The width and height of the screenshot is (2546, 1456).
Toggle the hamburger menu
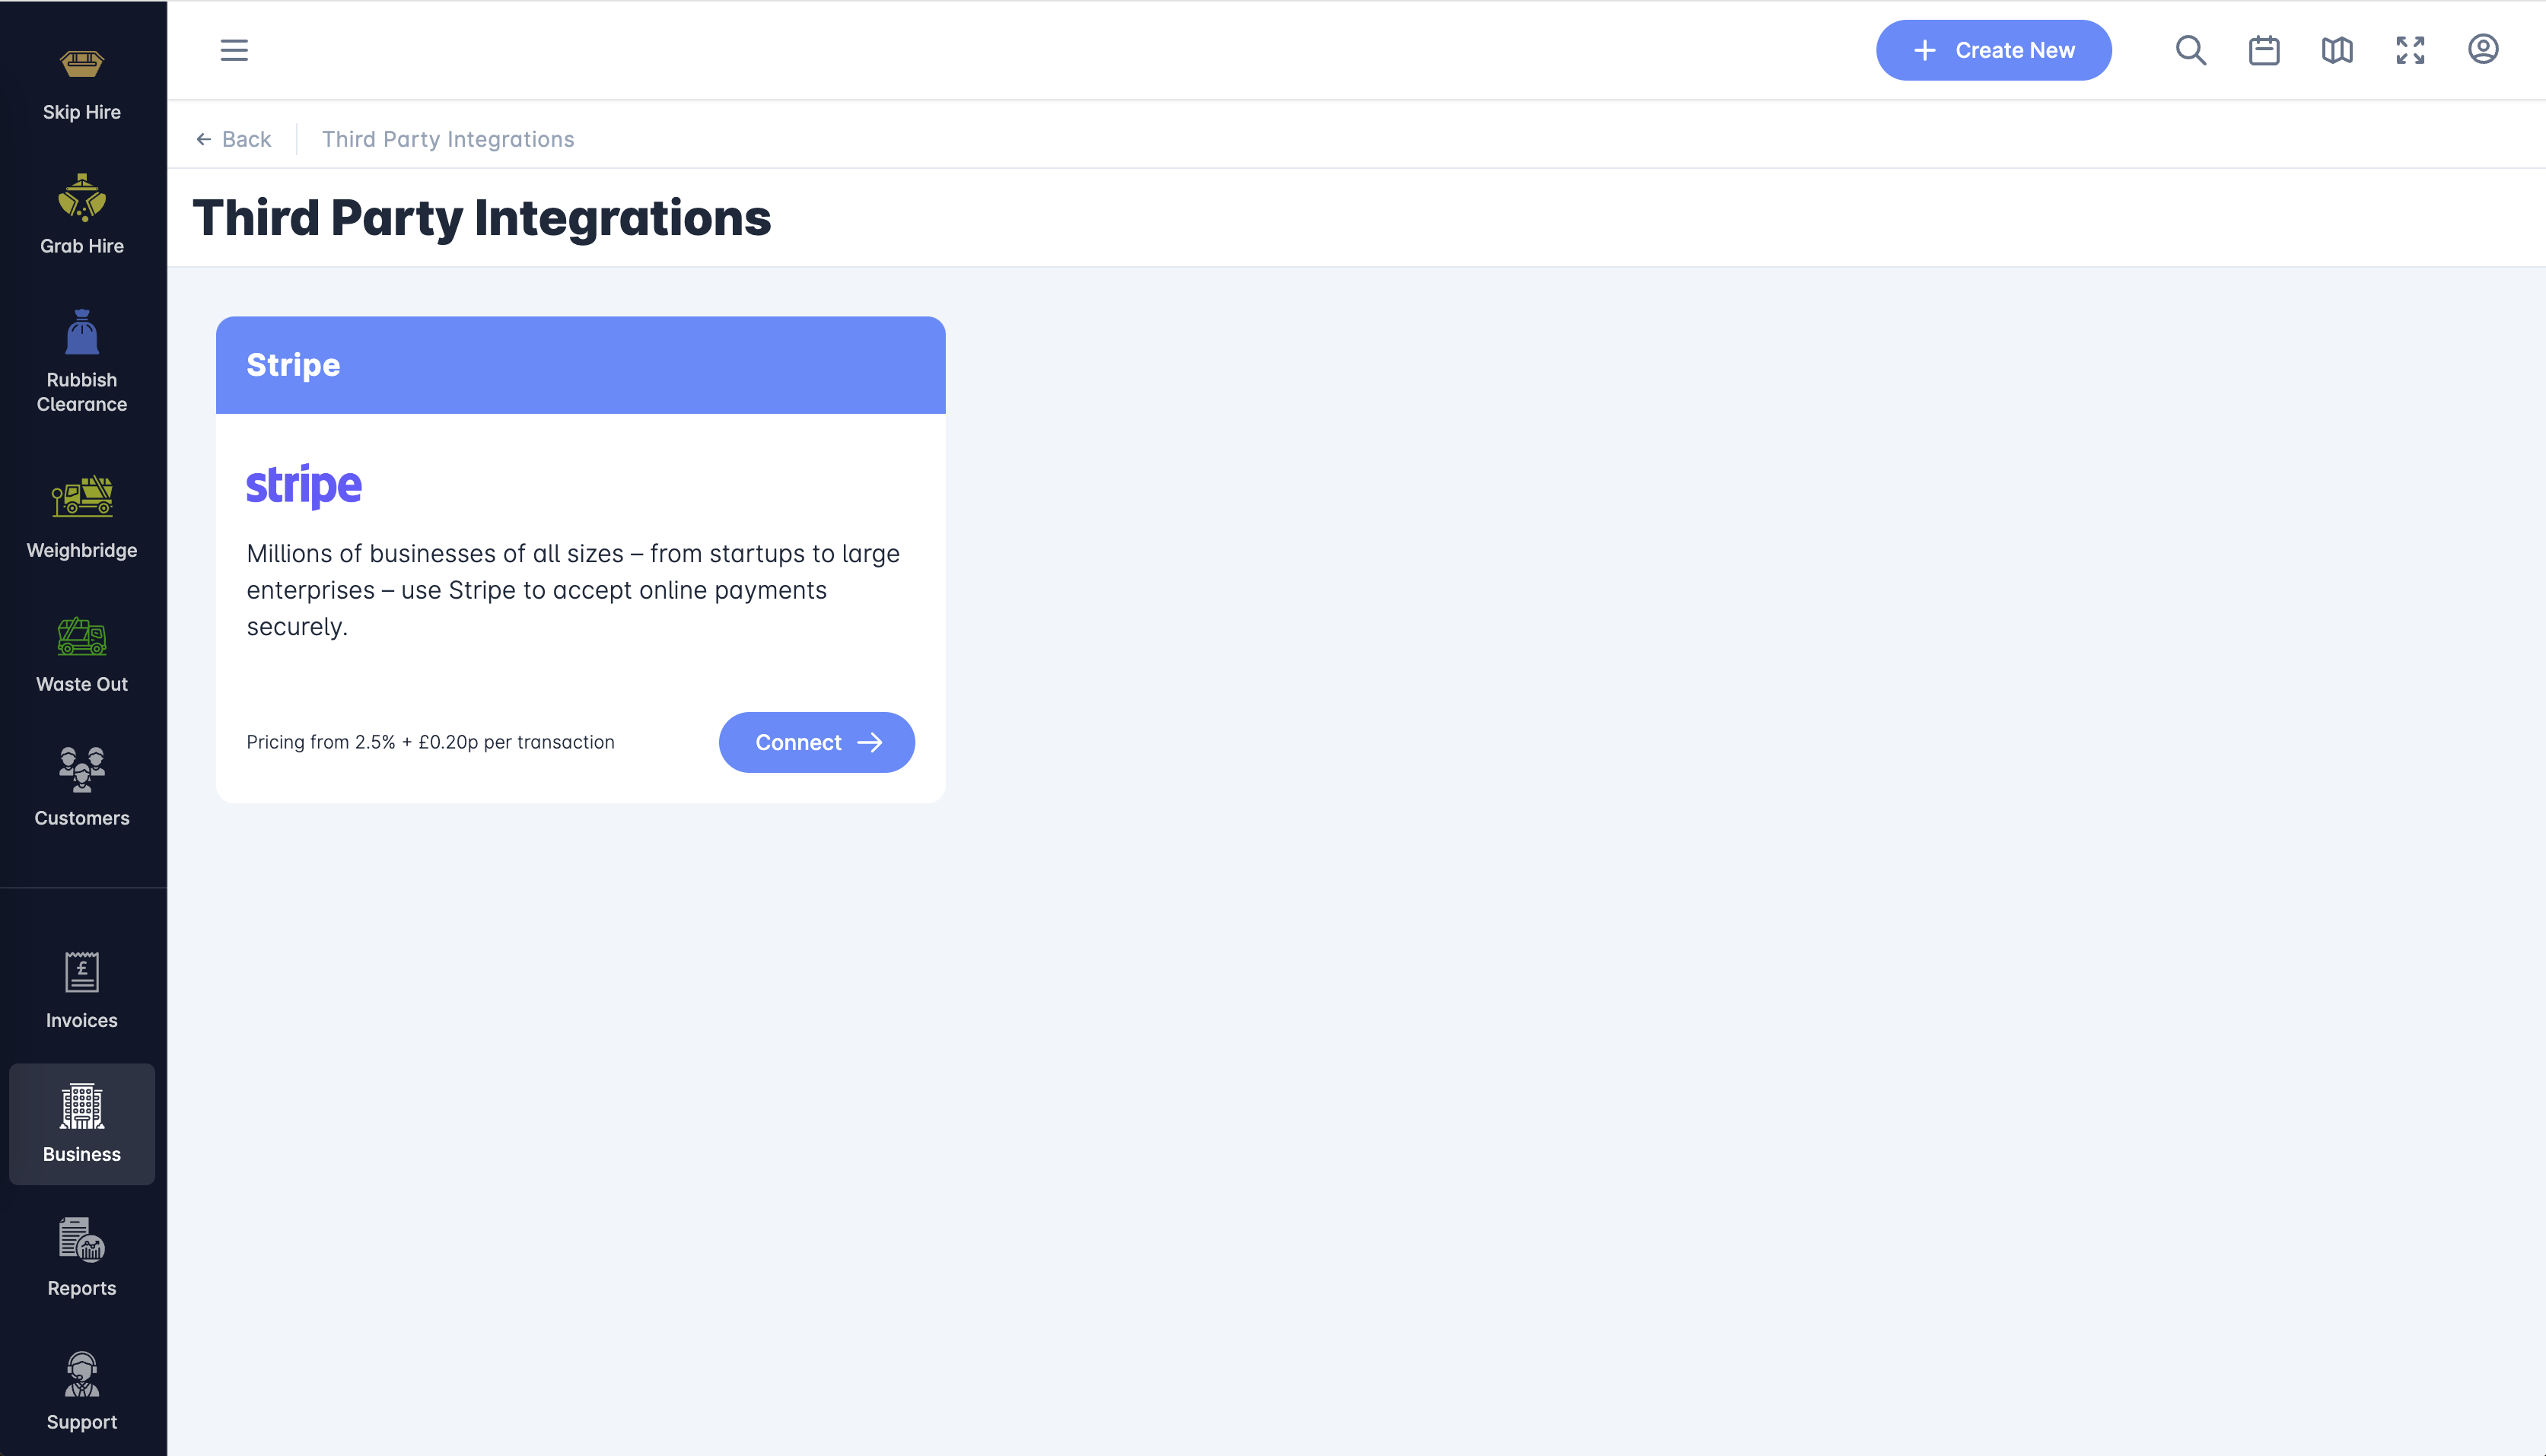pyautogui.click(x=234, y=50)
